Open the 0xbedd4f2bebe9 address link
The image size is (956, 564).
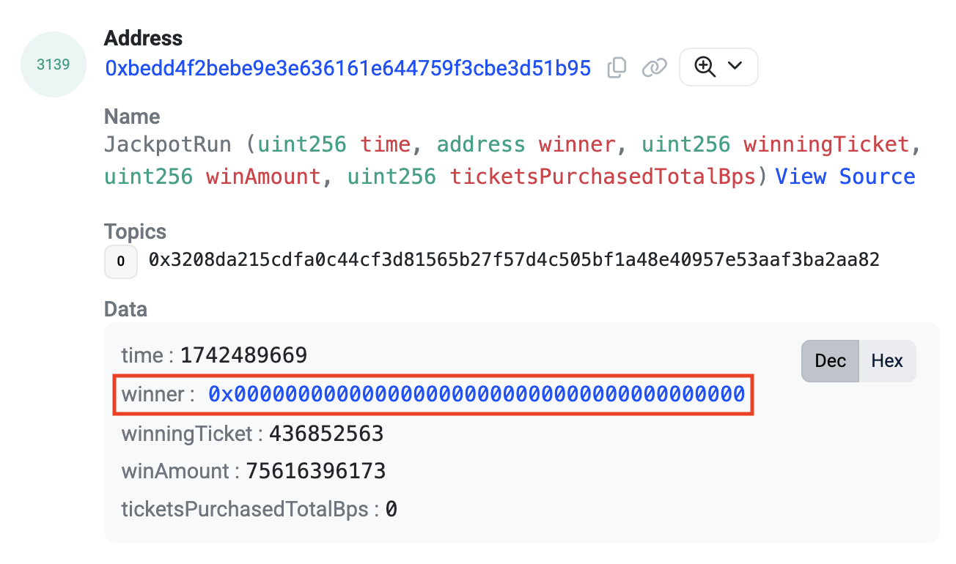(x=348, y=68)
